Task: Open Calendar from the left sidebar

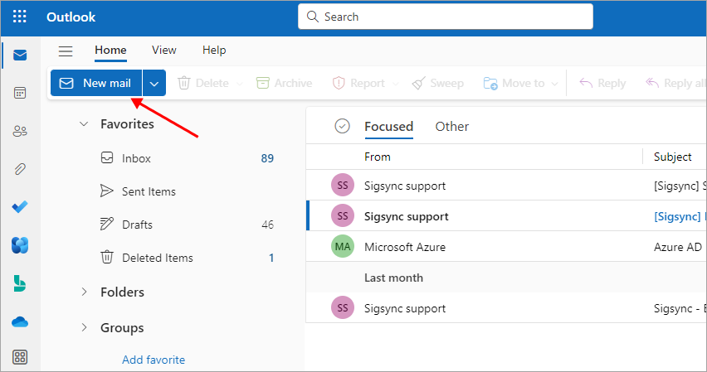Action: 20,93
